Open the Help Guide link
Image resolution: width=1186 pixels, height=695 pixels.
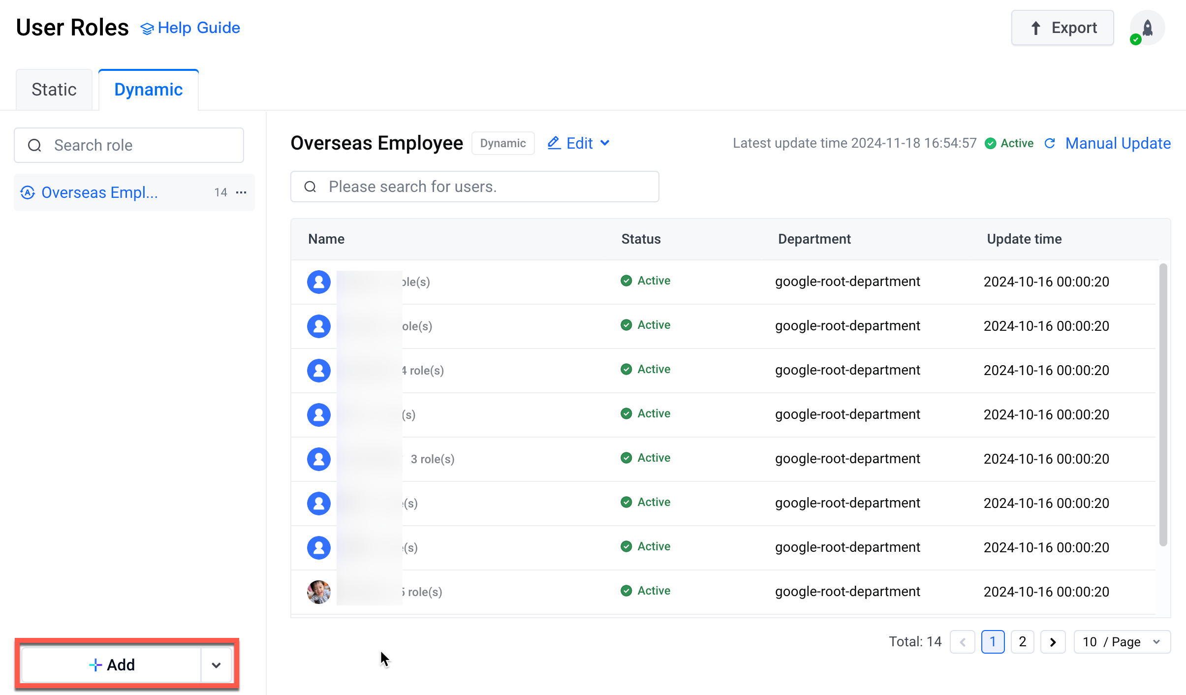click(x=190, y=28)
